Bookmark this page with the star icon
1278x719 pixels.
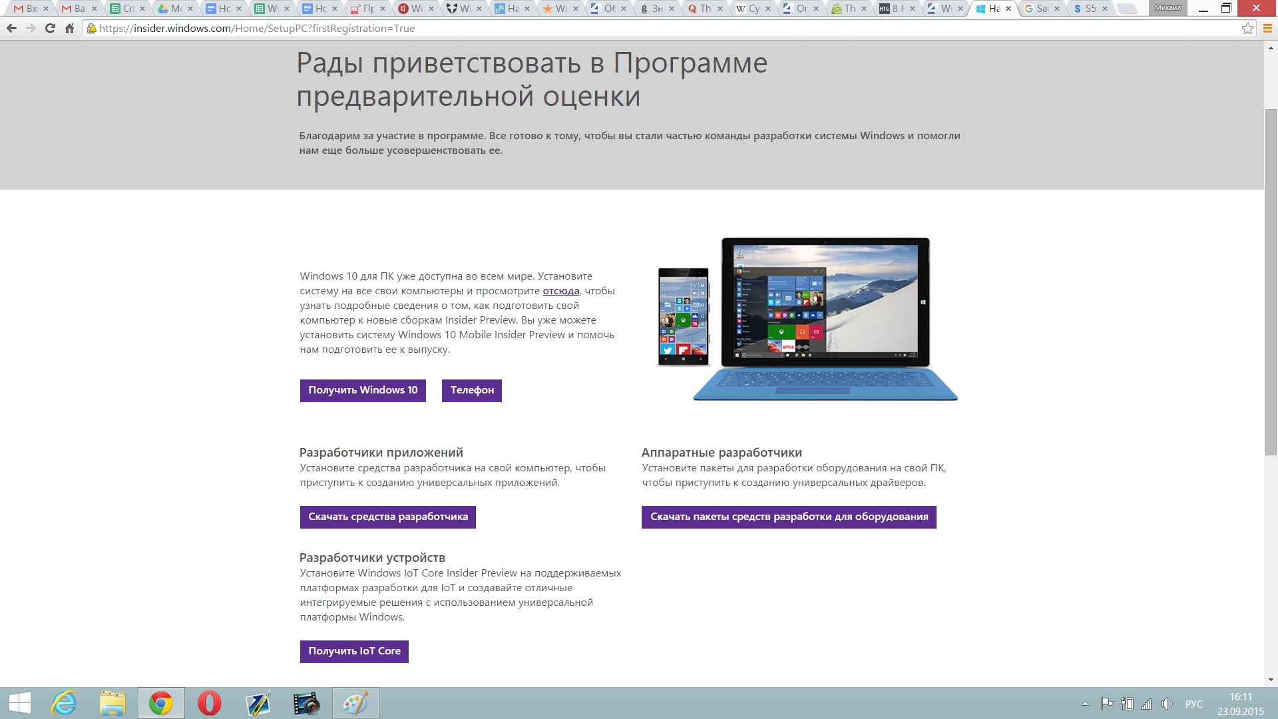[x=1247, y=29]
